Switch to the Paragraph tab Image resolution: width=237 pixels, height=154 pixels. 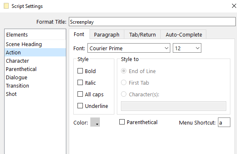[107, 35]
